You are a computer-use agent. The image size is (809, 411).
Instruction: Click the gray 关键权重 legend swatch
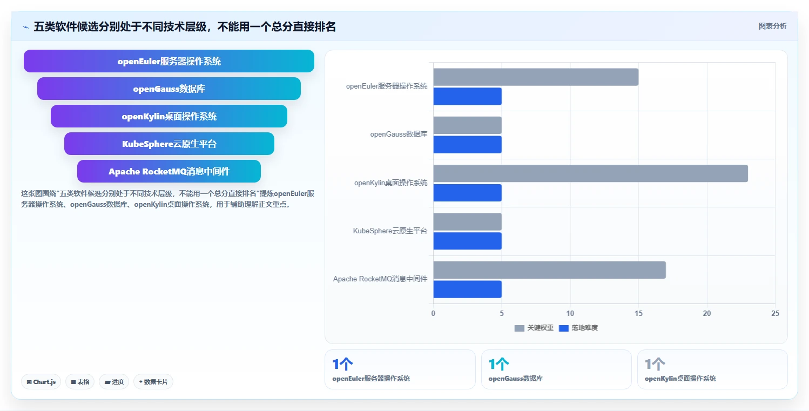520,328
